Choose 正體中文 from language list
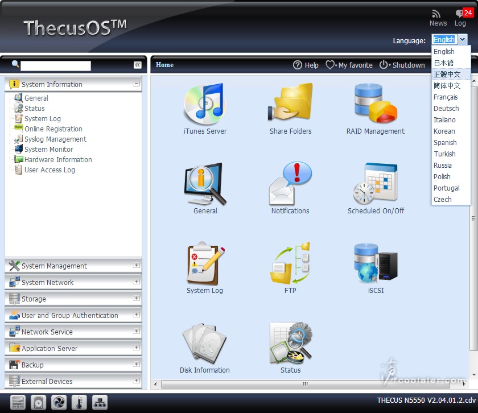Image resolution: width=478 pixels, height=413 pixels. (x=451, y=75)
